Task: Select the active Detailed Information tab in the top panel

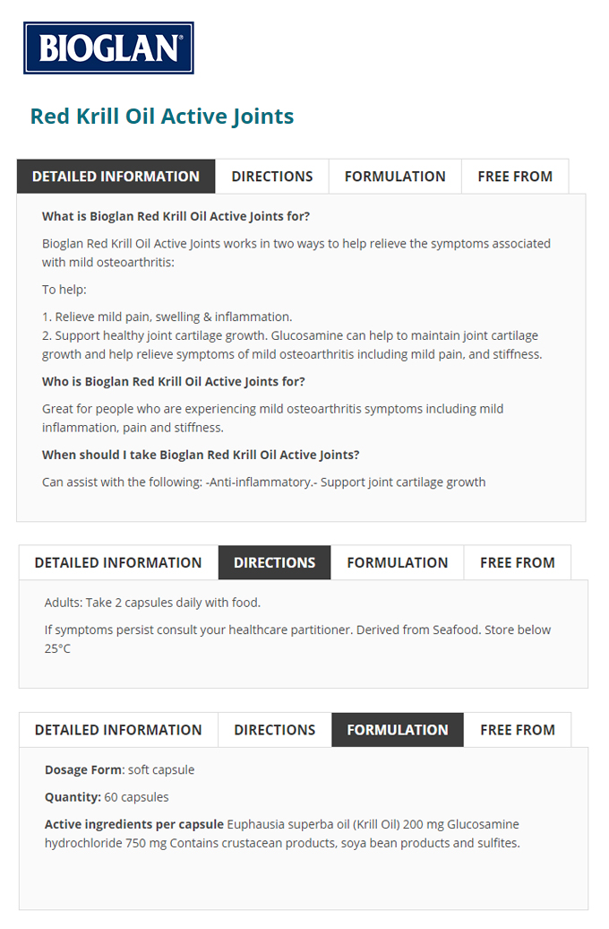Action: tap(116, 177)
